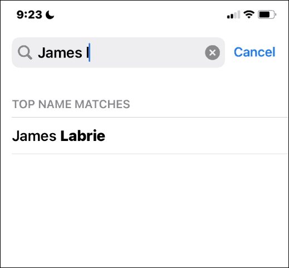Select the TOP NAME MATCHES section header

(71, 104)
